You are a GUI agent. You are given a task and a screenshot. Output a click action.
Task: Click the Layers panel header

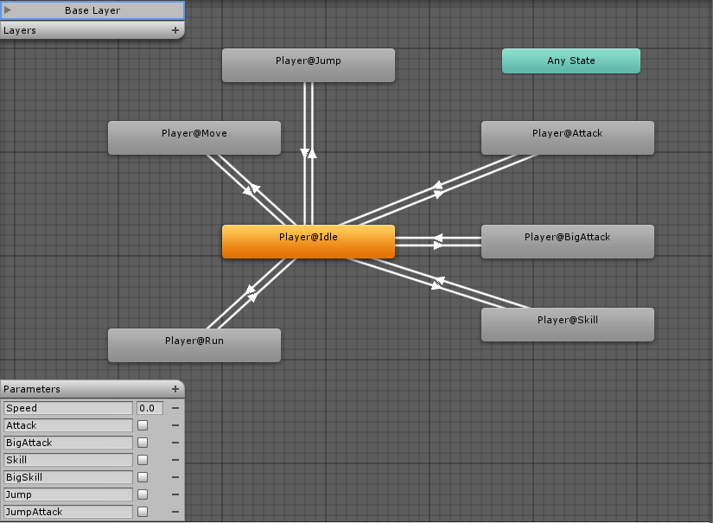click(x=92, y=30)
